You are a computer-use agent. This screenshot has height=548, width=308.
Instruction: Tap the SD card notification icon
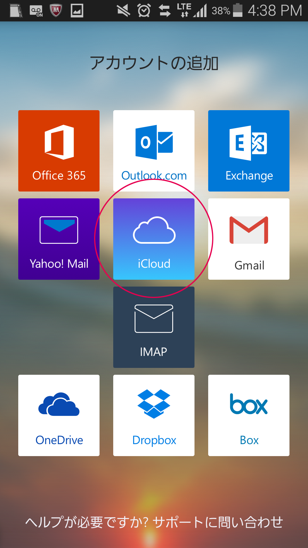point(16,11)
